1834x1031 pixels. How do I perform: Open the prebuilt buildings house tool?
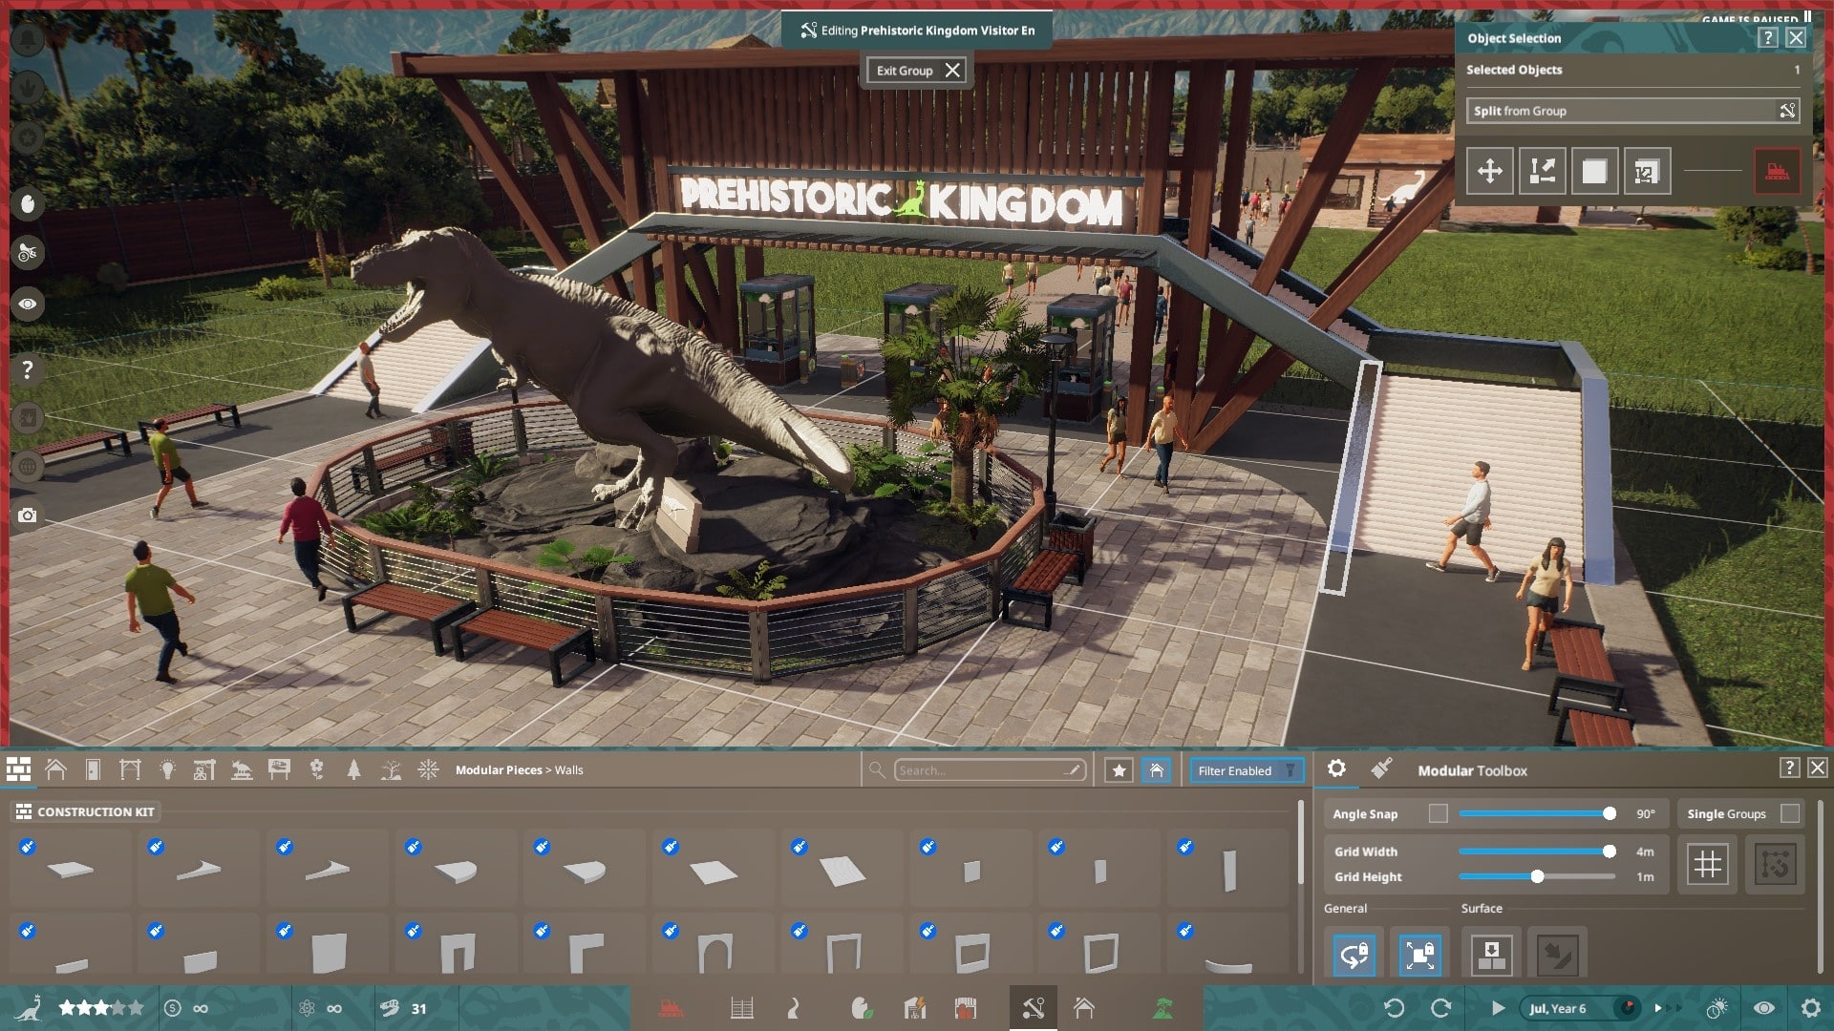tap(1083, 1008)
